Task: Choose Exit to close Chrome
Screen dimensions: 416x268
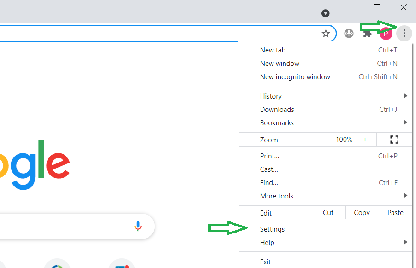Action: pos(325,262)
